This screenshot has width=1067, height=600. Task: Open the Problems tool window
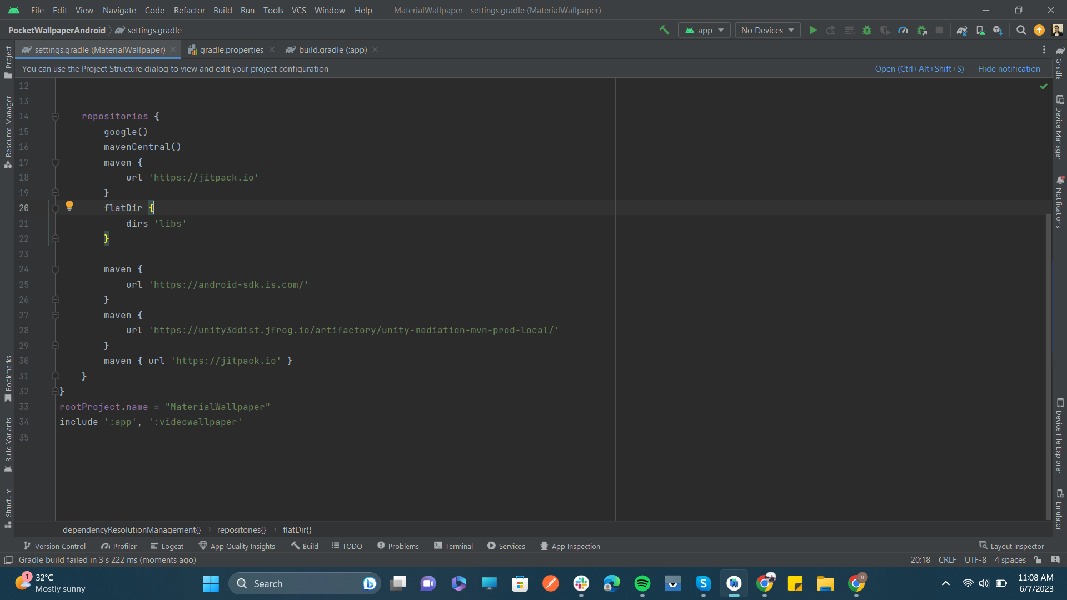pos(402,546)
